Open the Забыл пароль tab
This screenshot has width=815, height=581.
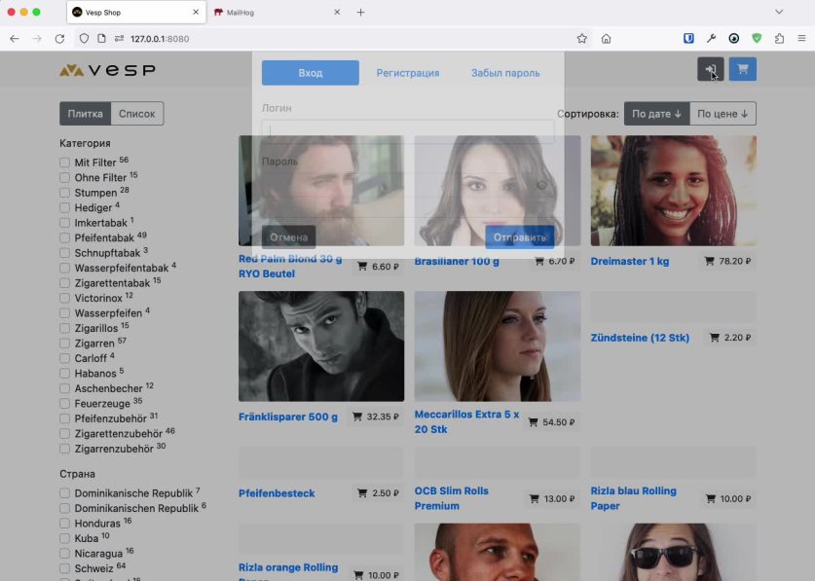tap(505, 73)
